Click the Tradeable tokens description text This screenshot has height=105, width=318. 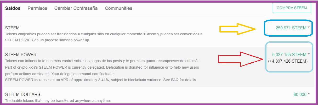tap(58, 101)
